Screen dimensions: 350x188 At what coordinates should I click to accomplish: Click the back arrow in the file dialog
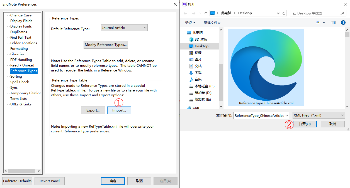[x=186, y=13]
